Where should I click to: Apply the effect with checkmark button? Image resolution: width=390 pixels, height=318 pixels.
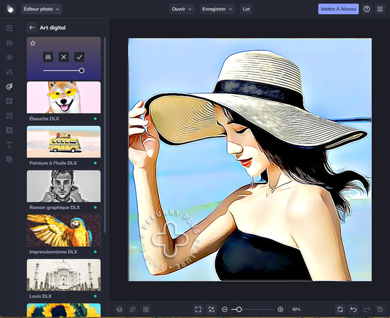tap(79, 57)
